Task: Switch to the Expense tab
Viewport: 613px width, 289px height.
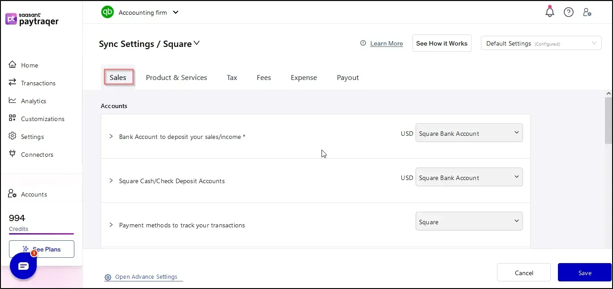Action: coord(304,77)
